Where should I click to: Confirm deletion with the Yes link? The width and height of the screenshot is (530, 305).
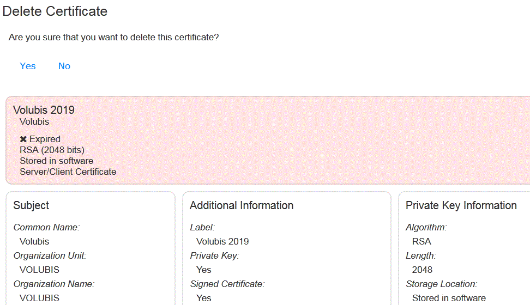pos(28,66)
